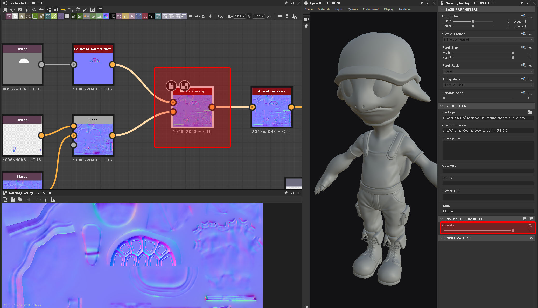Add a Transformation 2D node
The image size is (538, 308).
[138, 16]
